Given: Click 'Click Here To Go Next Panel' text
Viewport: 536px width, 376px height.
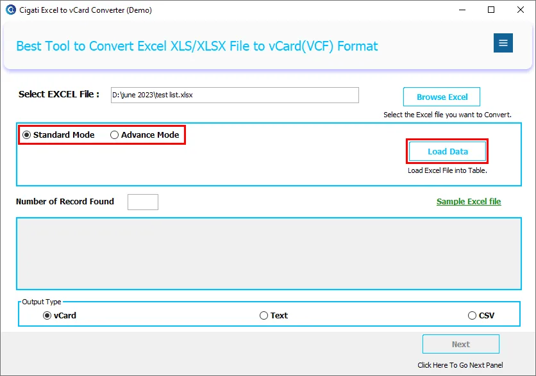Looking at the screenshot, I should click(460, 365).
